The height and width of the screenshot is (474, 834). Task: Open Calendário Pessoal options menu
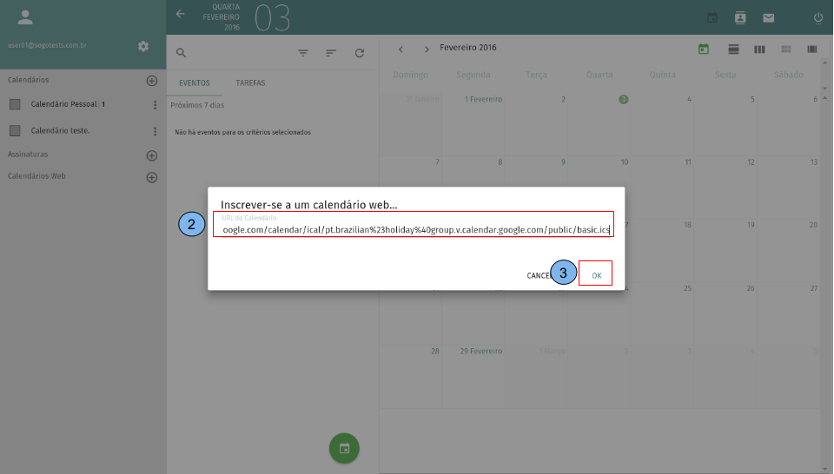tap(156, 105)
